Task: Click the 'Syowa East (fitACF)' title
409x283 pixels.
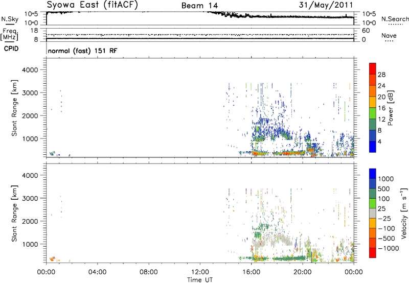Action: point(92,5)
